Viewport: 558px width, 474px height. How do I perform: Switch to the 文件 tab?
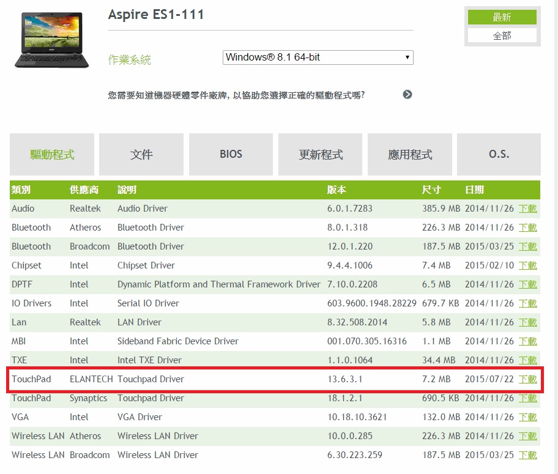click(x=141, y=155)
